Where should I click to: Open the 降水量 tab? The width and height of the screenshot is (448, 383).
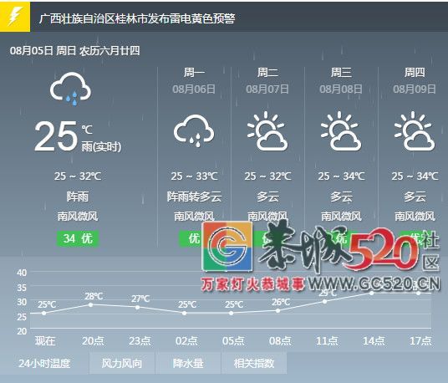pos(188,363)
